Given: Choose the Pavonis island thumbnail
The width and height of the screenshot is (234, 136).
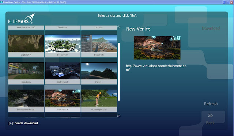Looking at the screenshot, I should [99, 71].
